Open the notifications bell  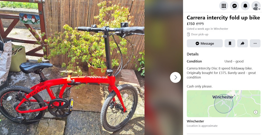[x=245, y=6]
